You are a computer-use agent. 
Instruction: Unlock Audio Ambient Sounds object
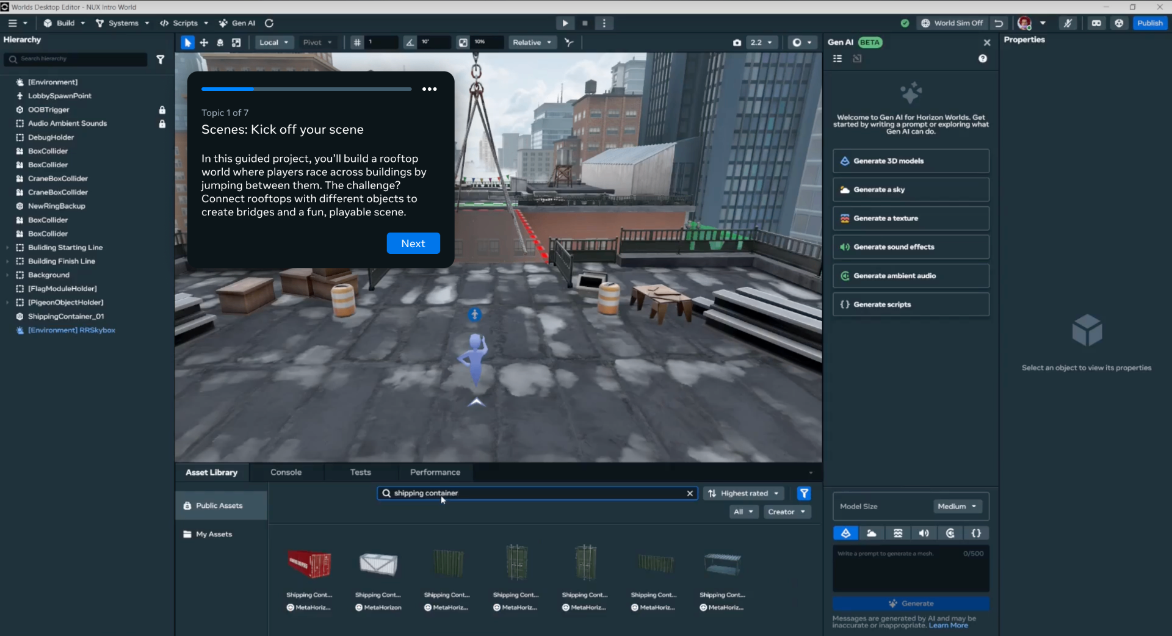point(162,124)
